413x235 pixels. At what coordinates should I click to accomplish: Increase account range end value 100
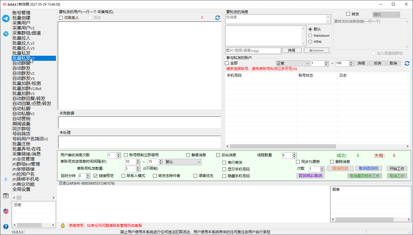coord(351,62)
